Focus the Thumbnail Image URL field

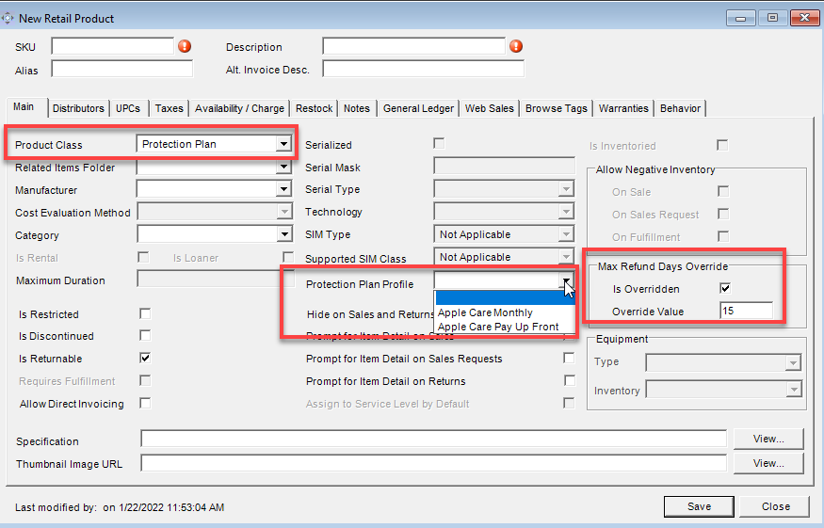433,463
